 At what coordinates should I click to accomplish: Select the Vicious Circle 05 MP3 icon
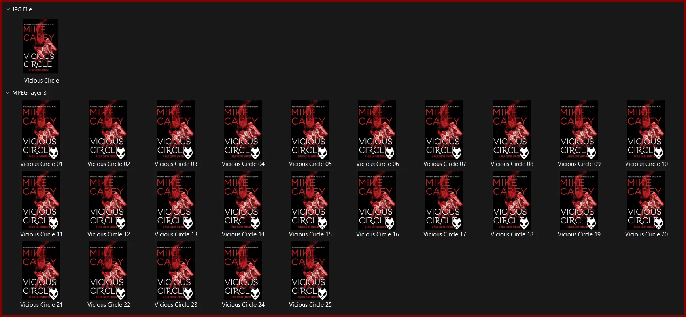tap(310, 130)
